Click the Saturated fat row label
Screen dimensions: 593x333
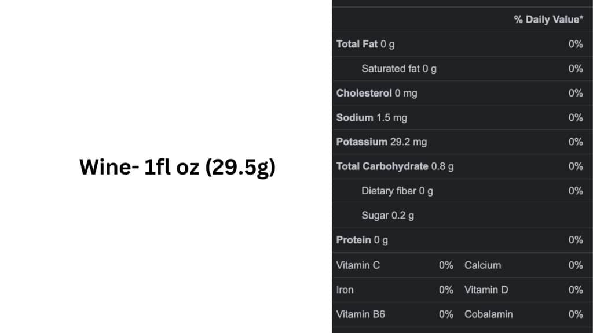tap(399, 69)
